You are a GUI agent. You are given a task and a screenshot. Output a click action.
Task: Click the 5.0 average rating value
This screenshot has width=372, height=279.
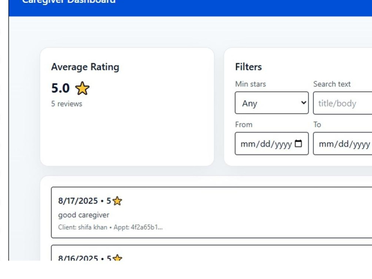[61, 88]
